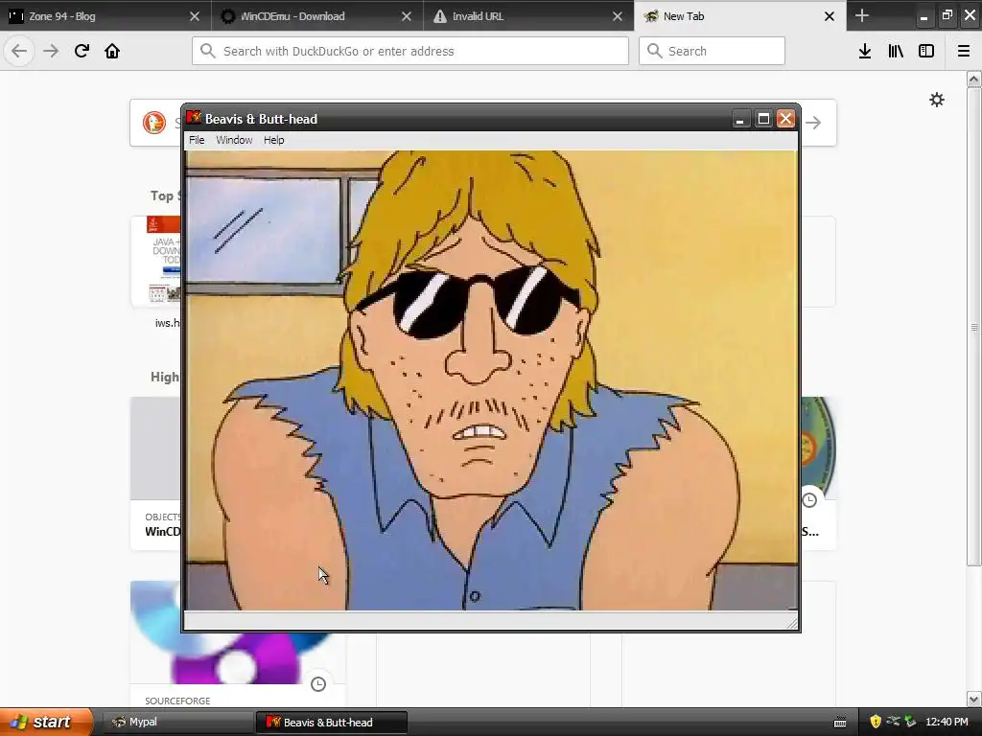Open File menu in Beavis & Butt-head
The width and height of the screenshot is (982, 736).
coord(197,140)
